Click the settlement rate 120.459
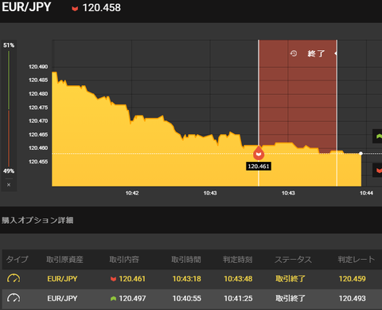The image size is (382, 310). pos(353,279)
